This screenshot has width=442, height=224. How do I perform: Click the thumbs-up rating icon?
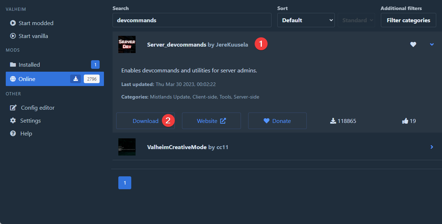click(x=405, y=121)
